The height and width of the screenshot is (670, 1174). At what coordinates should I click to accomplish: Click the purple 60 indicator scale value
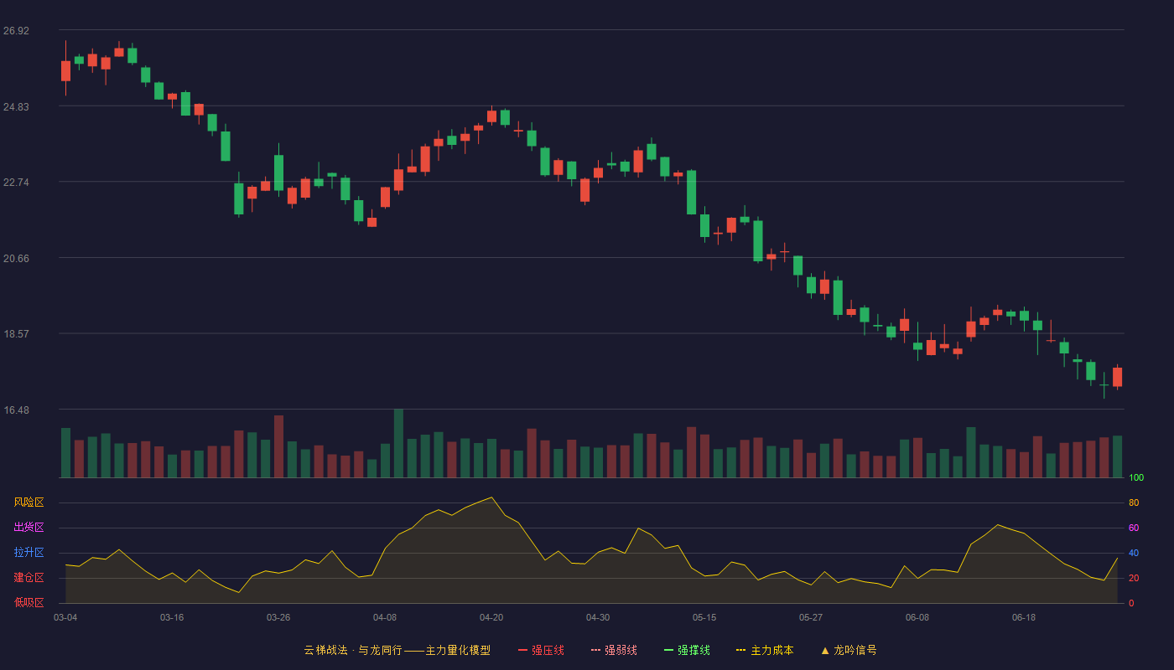(x=1134, y=528)
